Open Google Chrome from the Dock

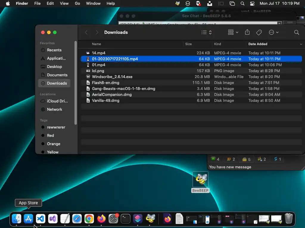pos(89,219)
